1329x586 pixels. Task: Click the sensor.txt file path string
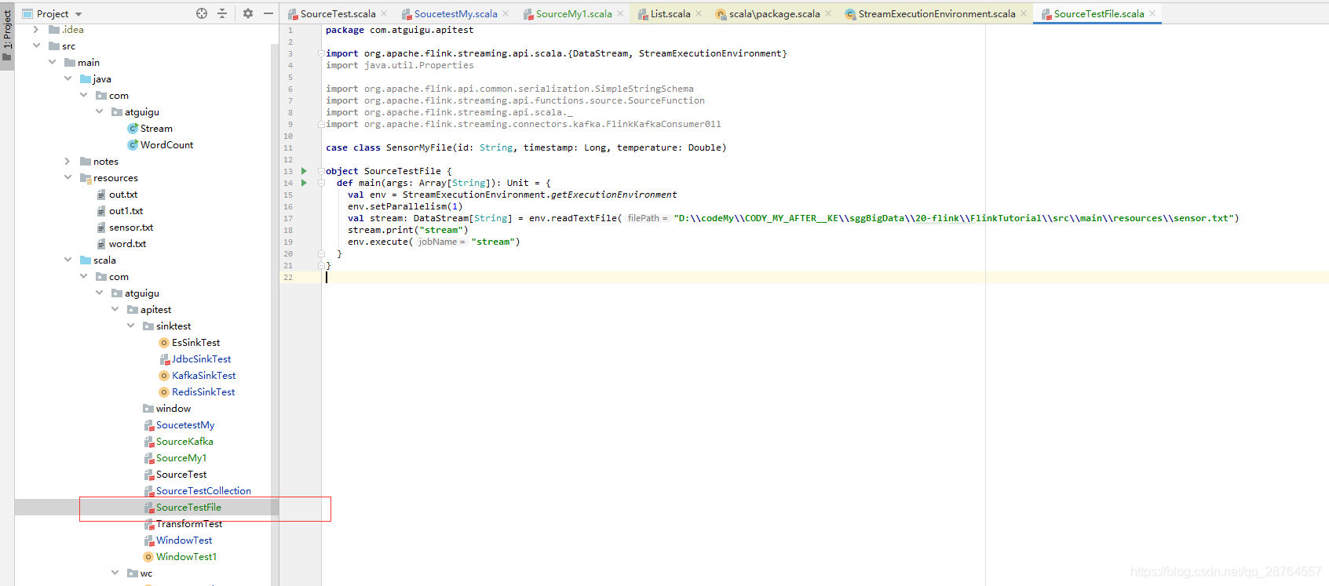point(953,218)
